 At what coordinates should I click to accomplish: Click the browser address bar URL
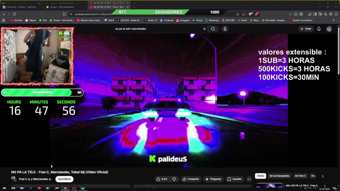click(93, 14)
